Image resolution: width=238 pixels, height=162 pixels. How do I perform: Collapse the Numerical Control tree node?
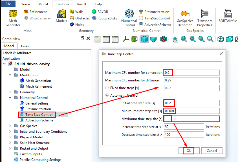coord(10,98)
